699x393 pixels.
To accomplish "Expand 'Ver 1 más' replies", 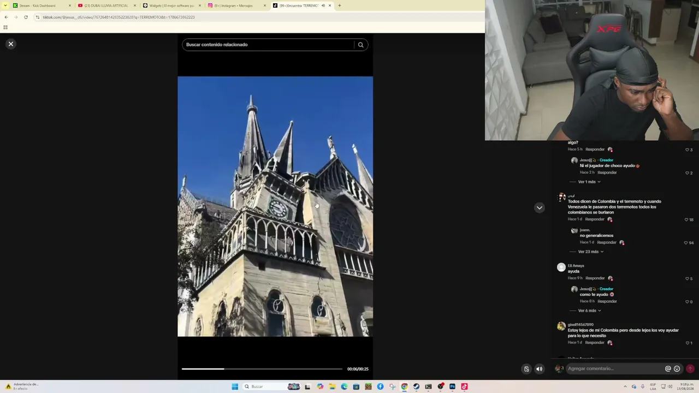I will [589, 182].
